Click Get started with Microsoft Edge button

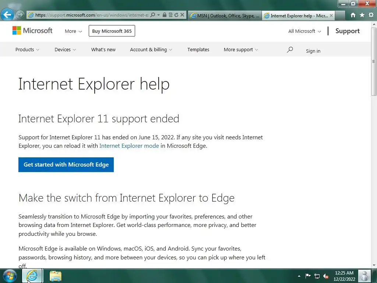pyautogui.click(x=66, y=165)
